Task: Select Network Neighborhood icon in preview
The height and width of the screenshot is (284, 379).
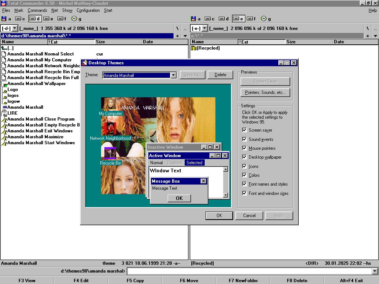Action: 110,128
